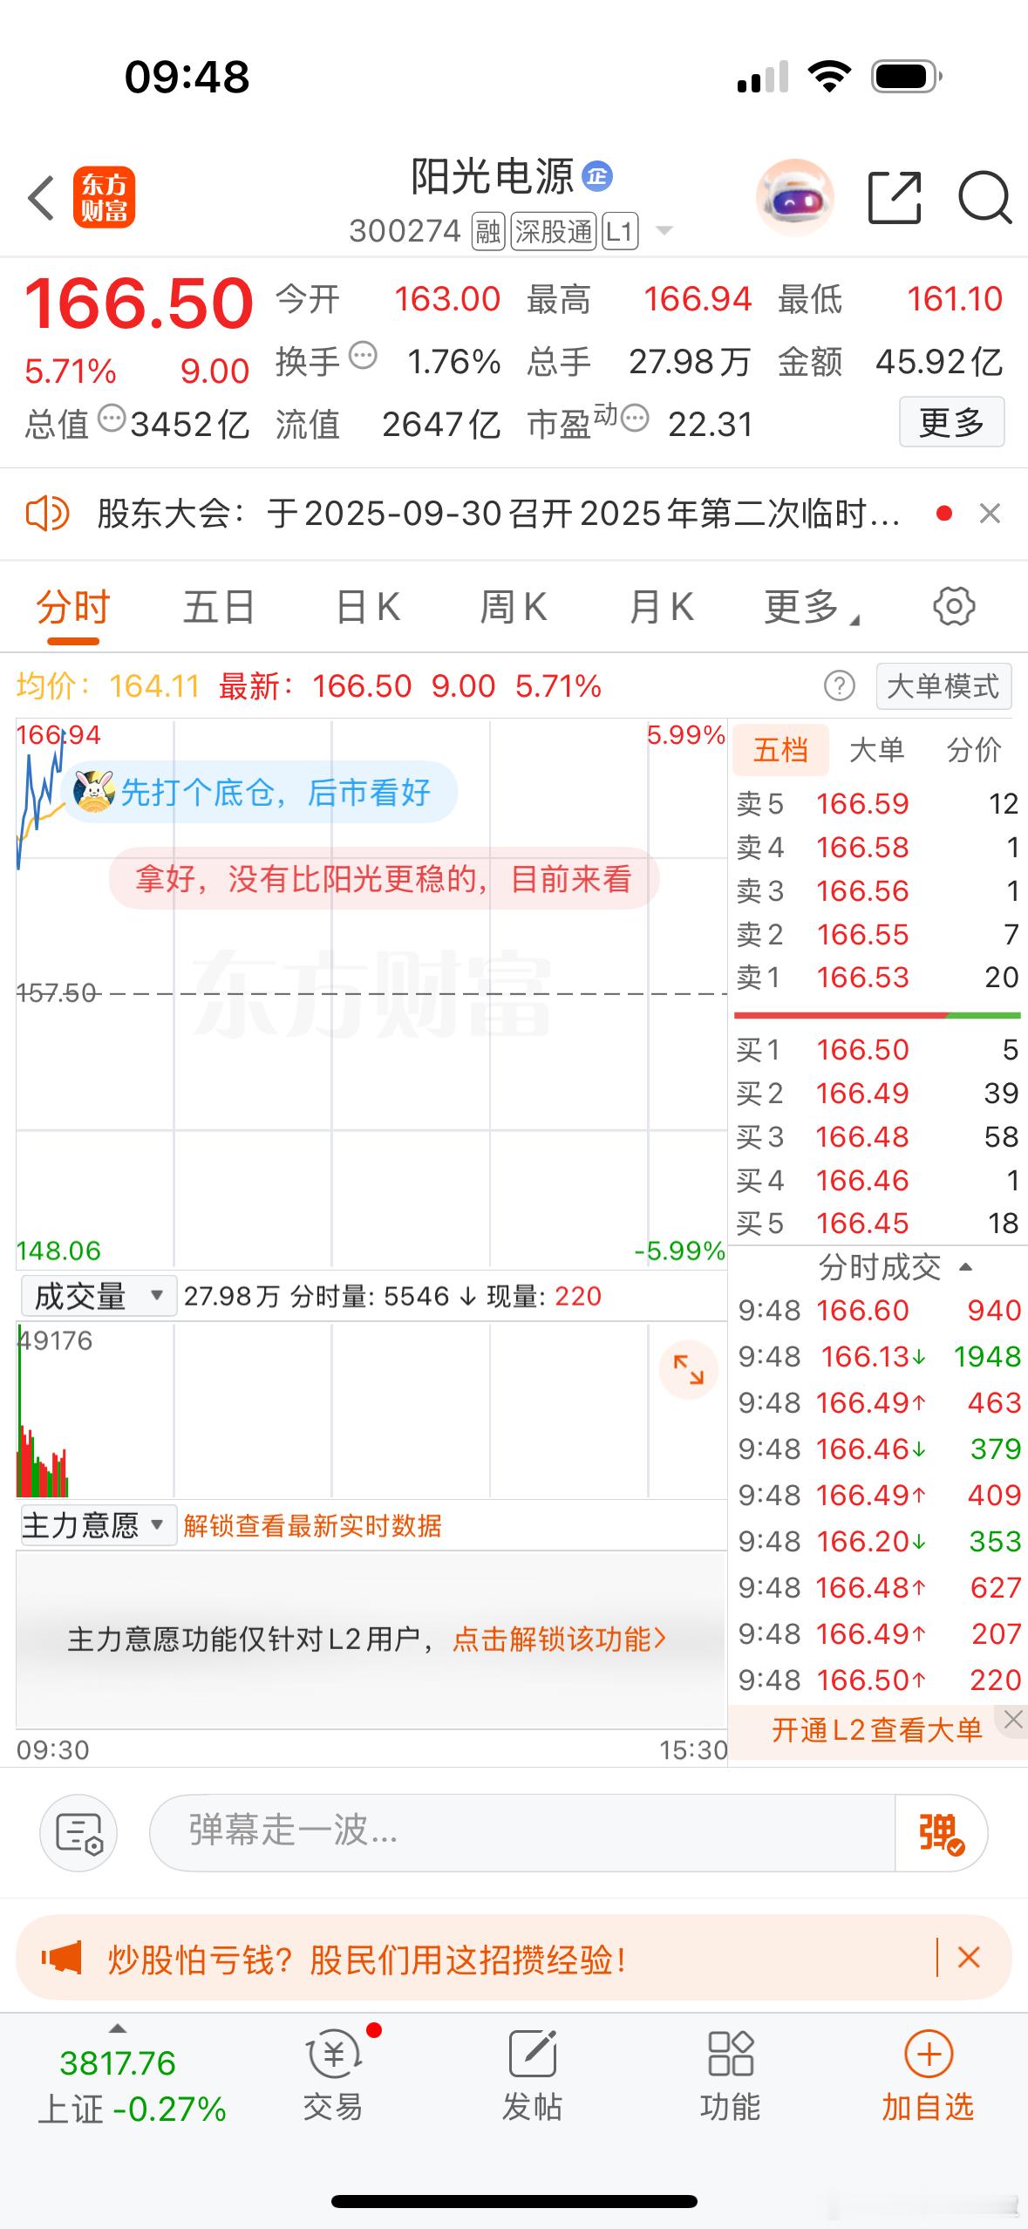Tap 解锁查看最新实时数据 link
This screenshot has width=1028, height=2229.
pyautogui.click(x=312, y=1526)
